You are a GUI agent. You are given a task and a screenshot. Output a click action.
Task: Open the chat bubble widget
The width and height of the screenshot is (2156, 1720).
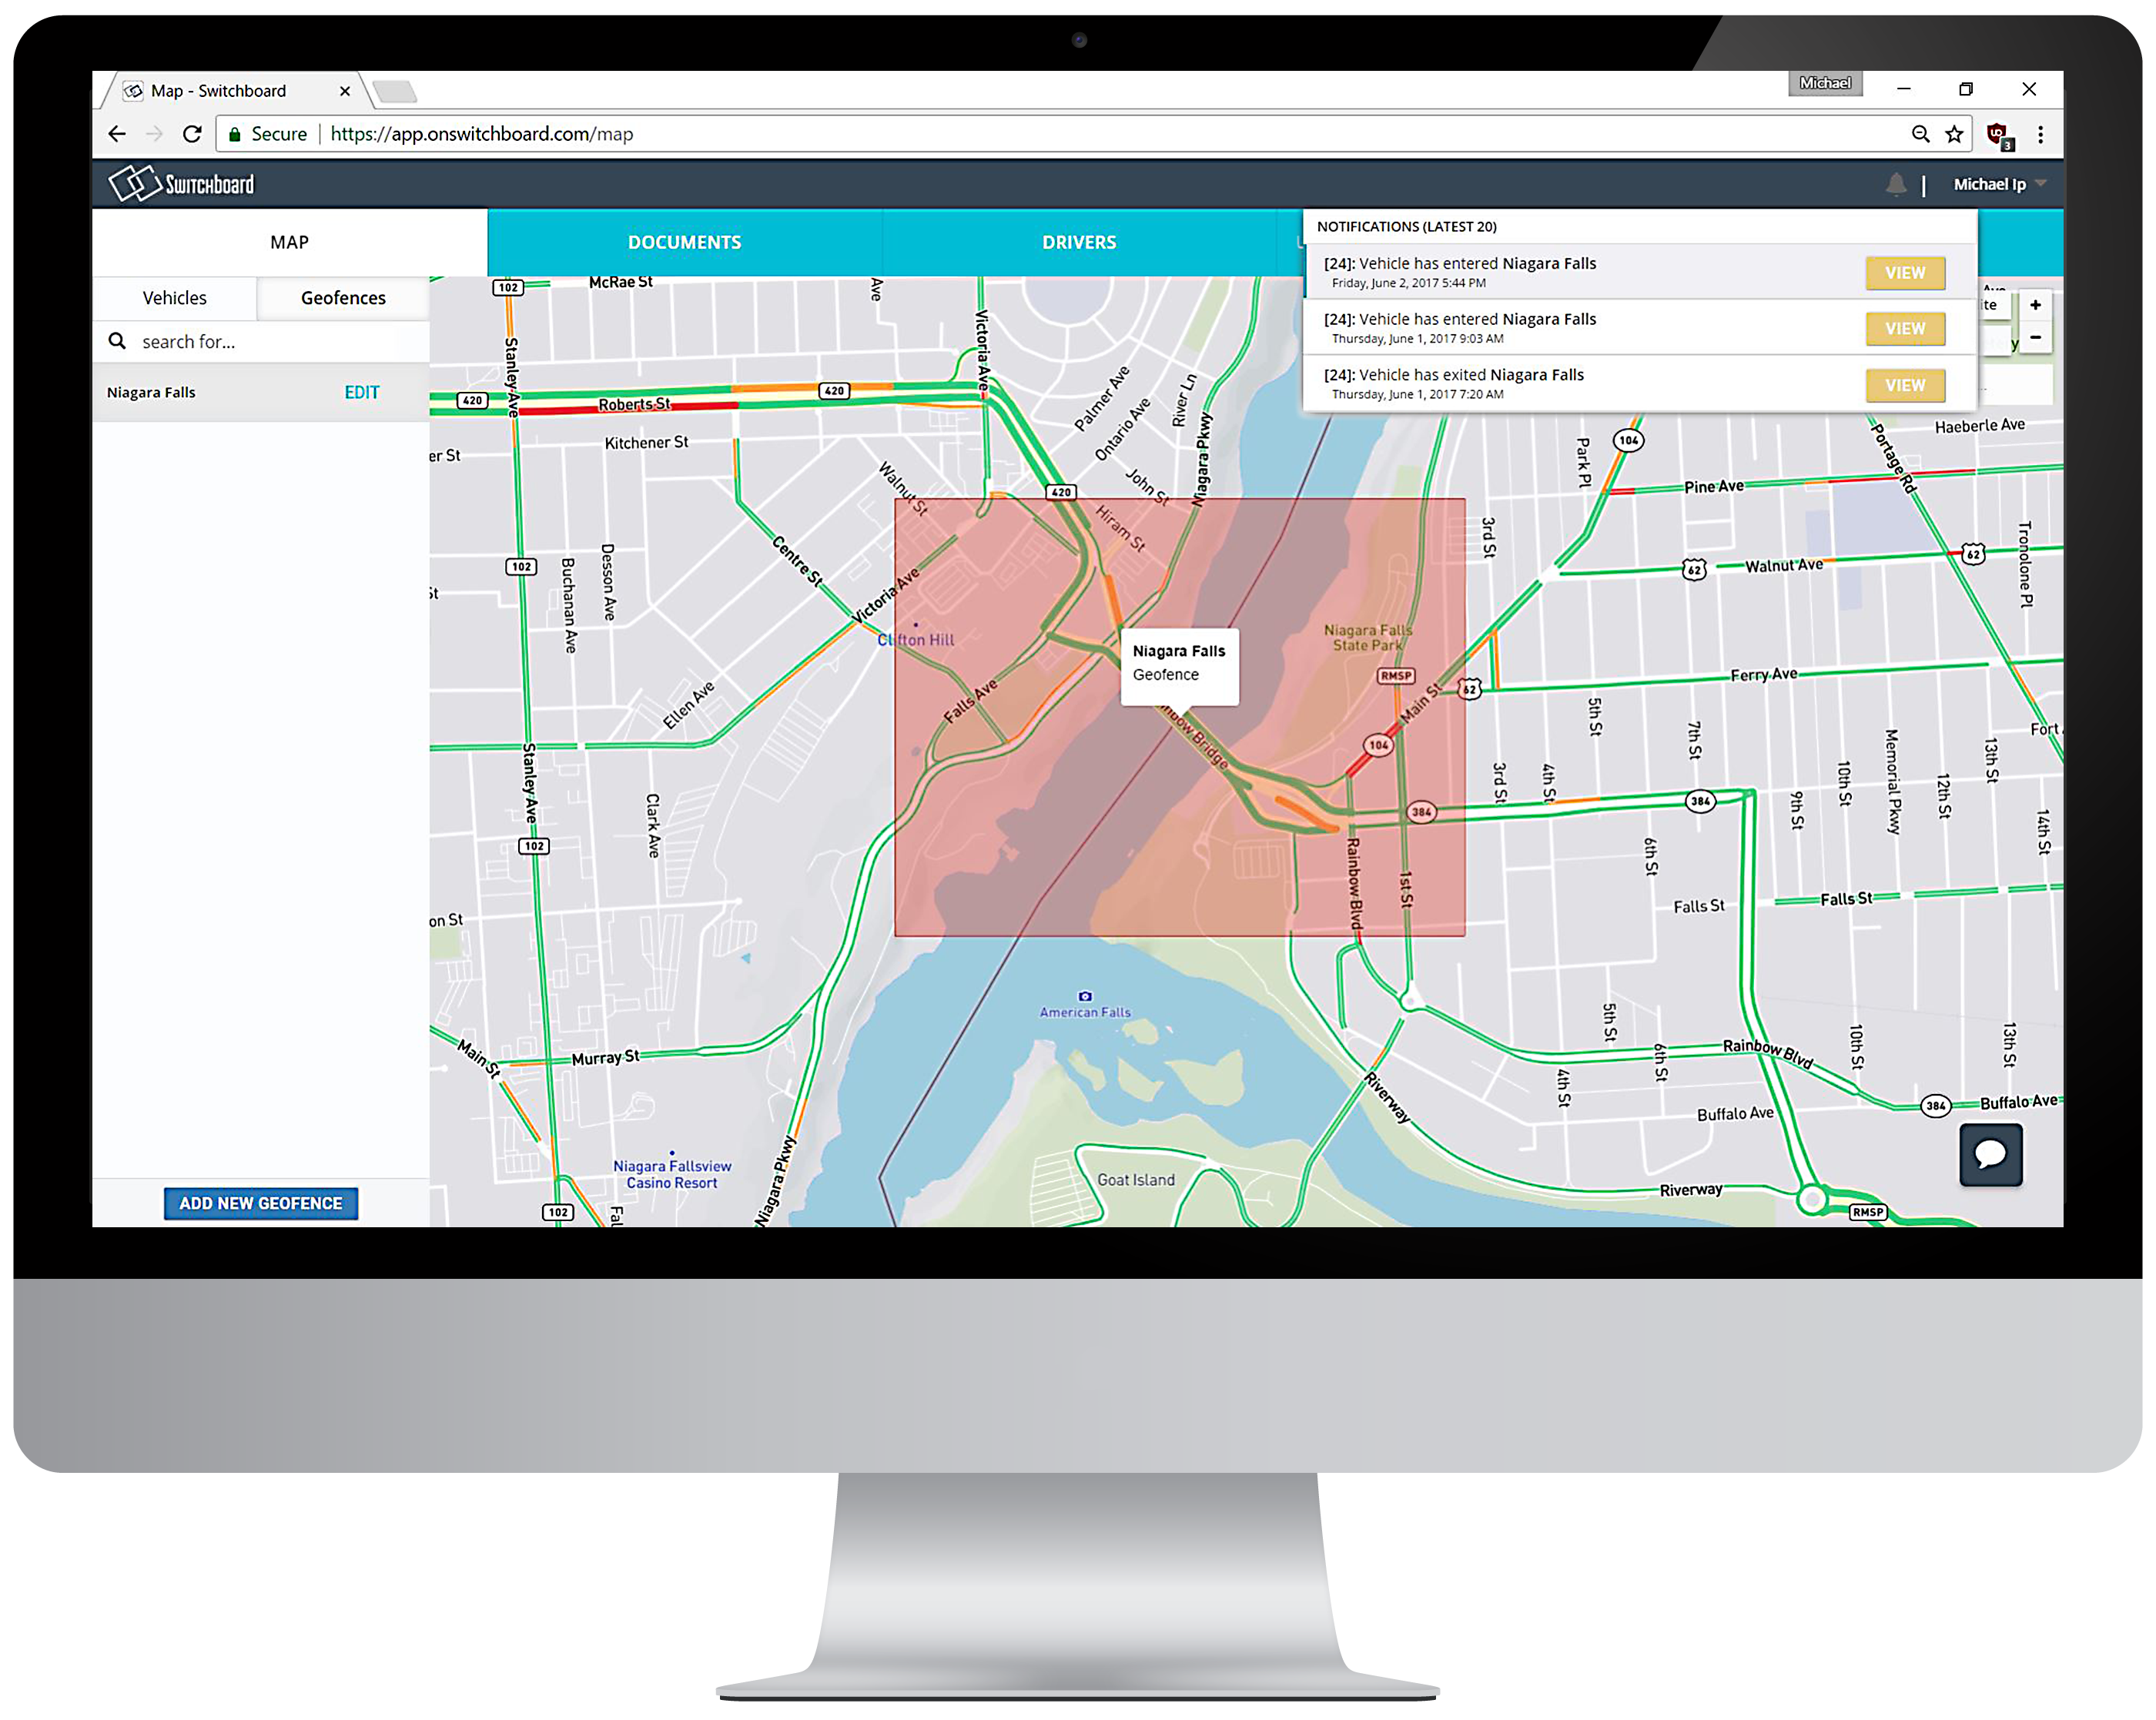click(1990, 1154)
